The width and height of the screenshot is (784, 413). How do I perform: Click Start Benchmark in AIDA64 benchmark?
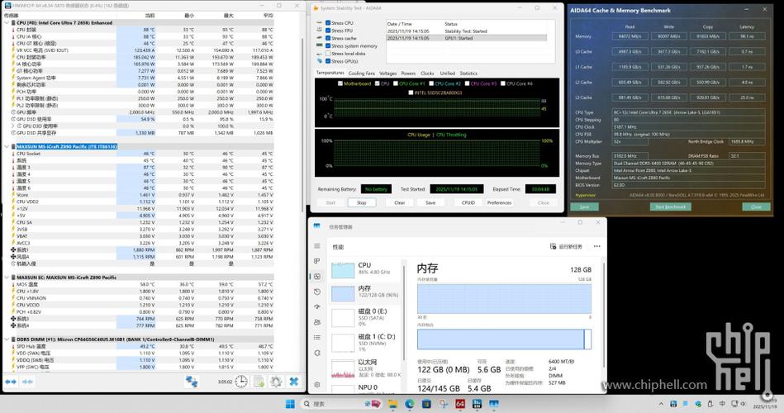click(671, 206)
